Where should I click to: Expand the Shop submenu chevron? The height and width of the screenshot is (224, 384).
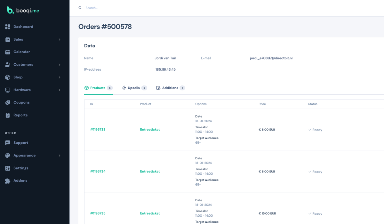60,77
